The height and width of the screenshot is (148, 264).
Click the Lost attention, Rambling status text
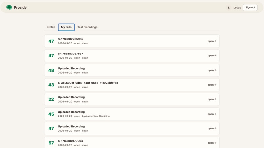[x=96, y=116]
